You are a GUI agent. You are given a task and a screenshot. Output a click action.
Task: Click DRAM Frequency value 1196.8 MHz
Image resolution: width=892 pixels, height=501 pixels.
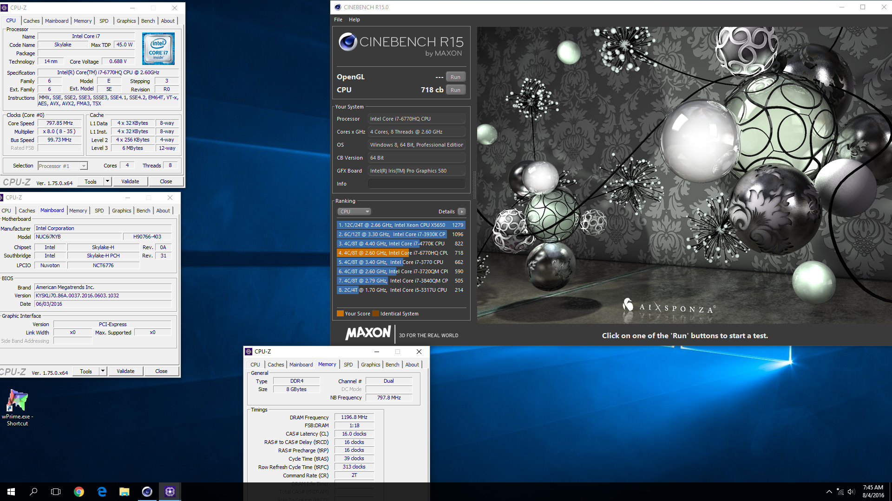click(x=354, y=417)
